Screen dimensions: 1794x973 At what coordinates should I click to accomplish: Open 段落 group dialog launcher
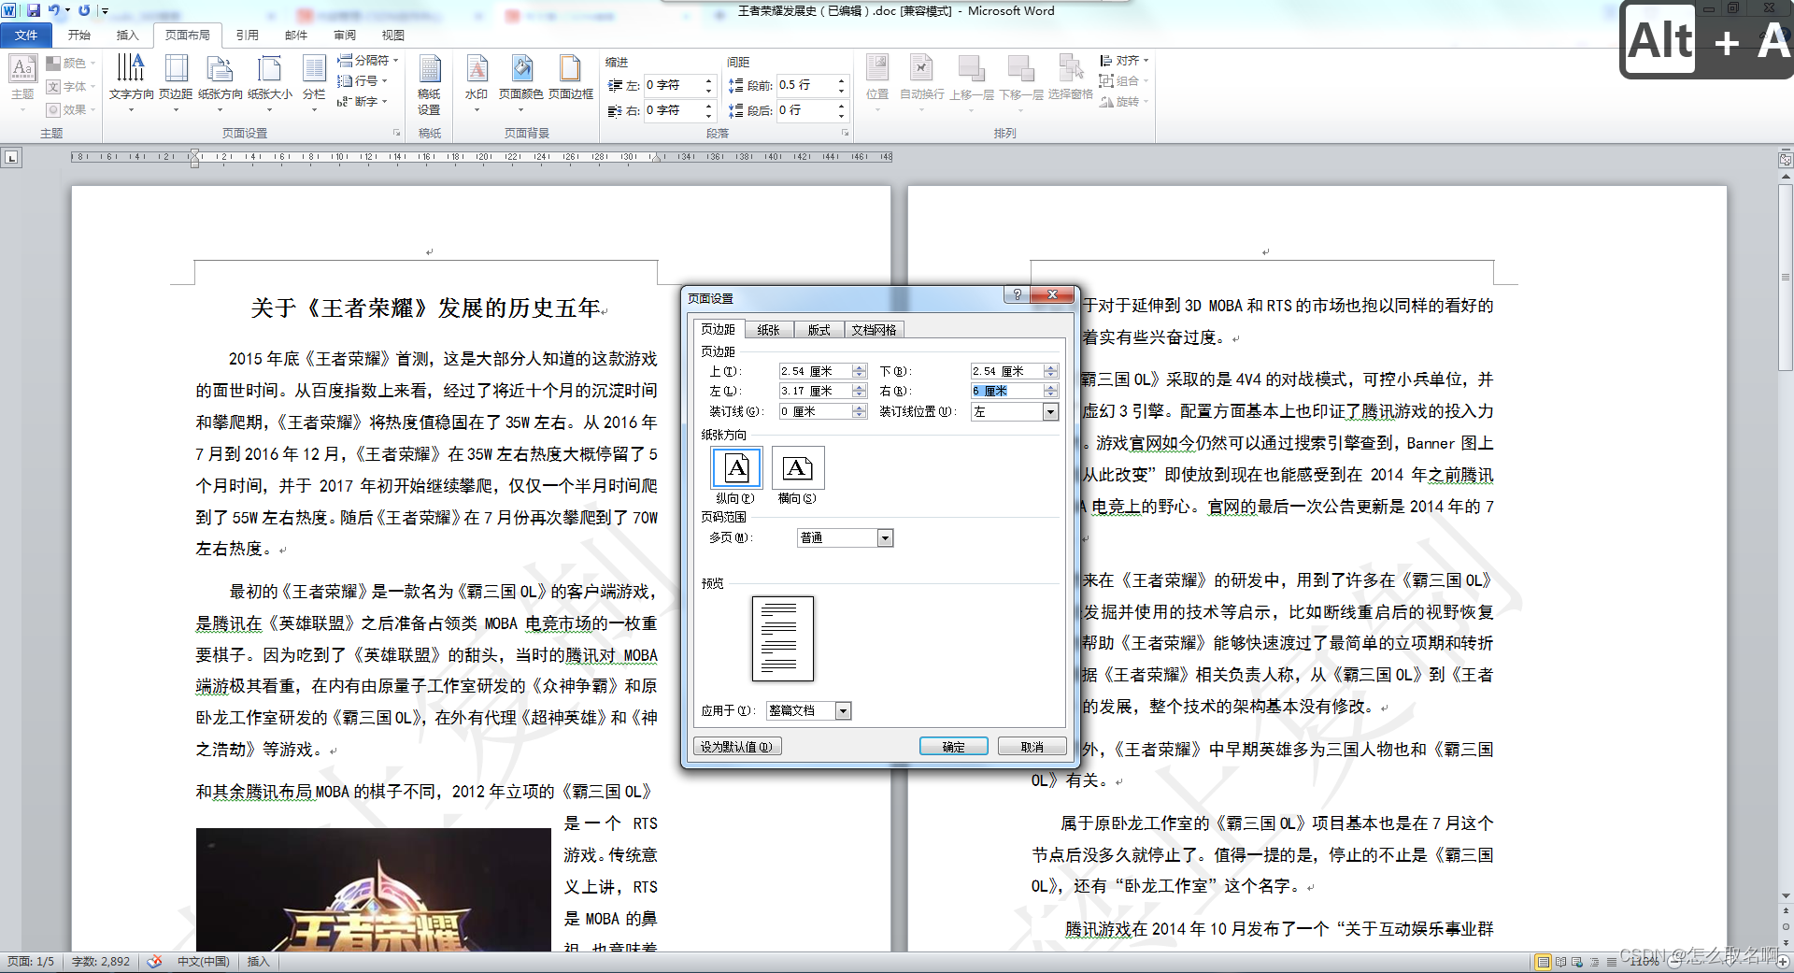tap(845, 134)
